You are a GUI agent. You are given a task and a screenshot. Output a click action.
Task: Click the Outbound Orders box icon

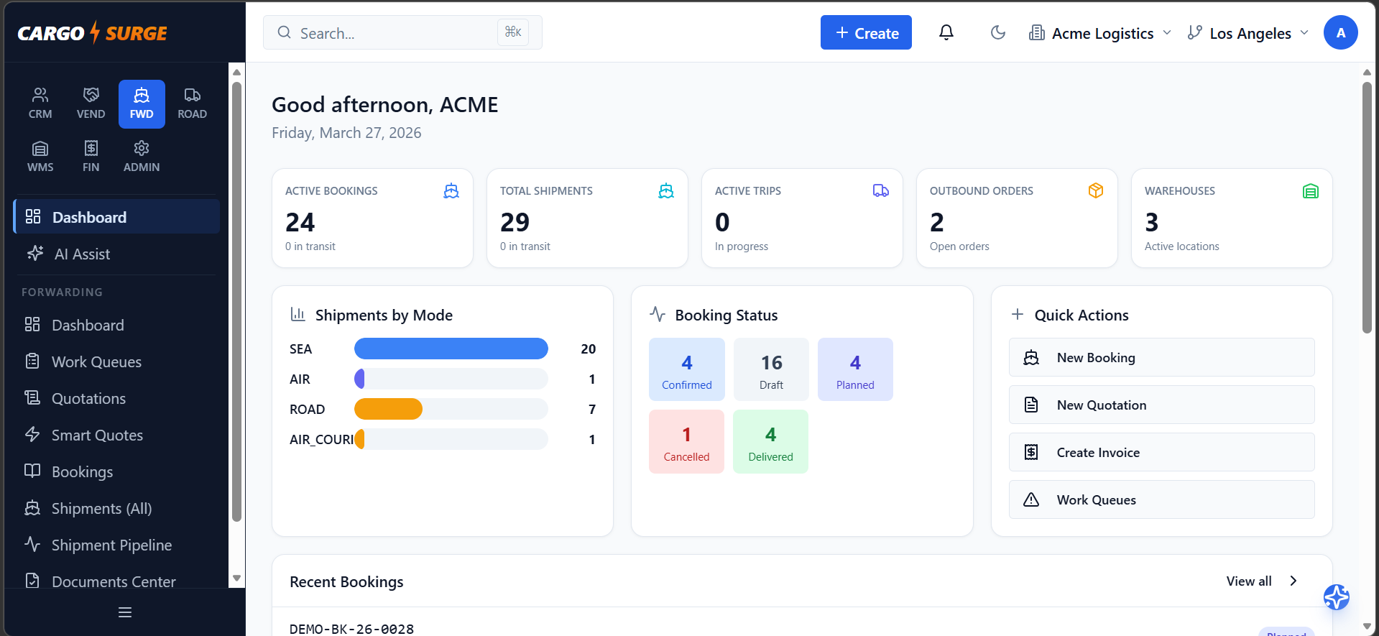tap(1096, 190)
